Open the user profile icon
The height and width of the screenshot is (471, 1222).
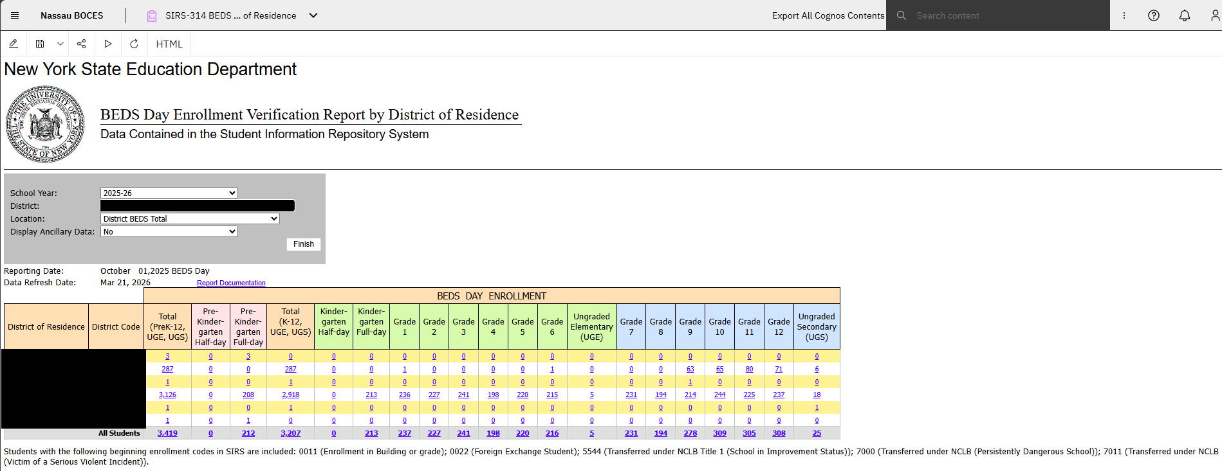1215,15
